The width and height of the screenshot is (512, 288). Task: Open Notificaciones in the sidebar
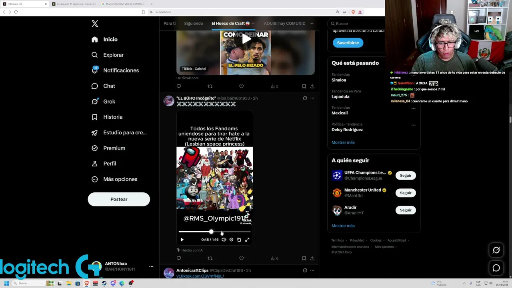click(115, 70)
